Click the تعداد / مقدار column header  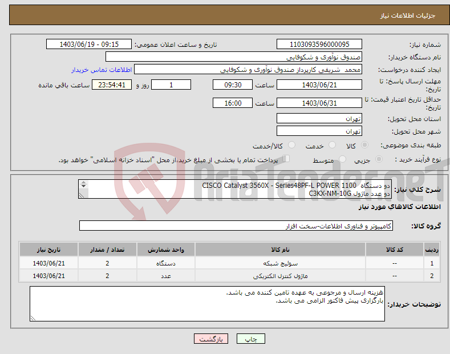[x=107, y=250]
